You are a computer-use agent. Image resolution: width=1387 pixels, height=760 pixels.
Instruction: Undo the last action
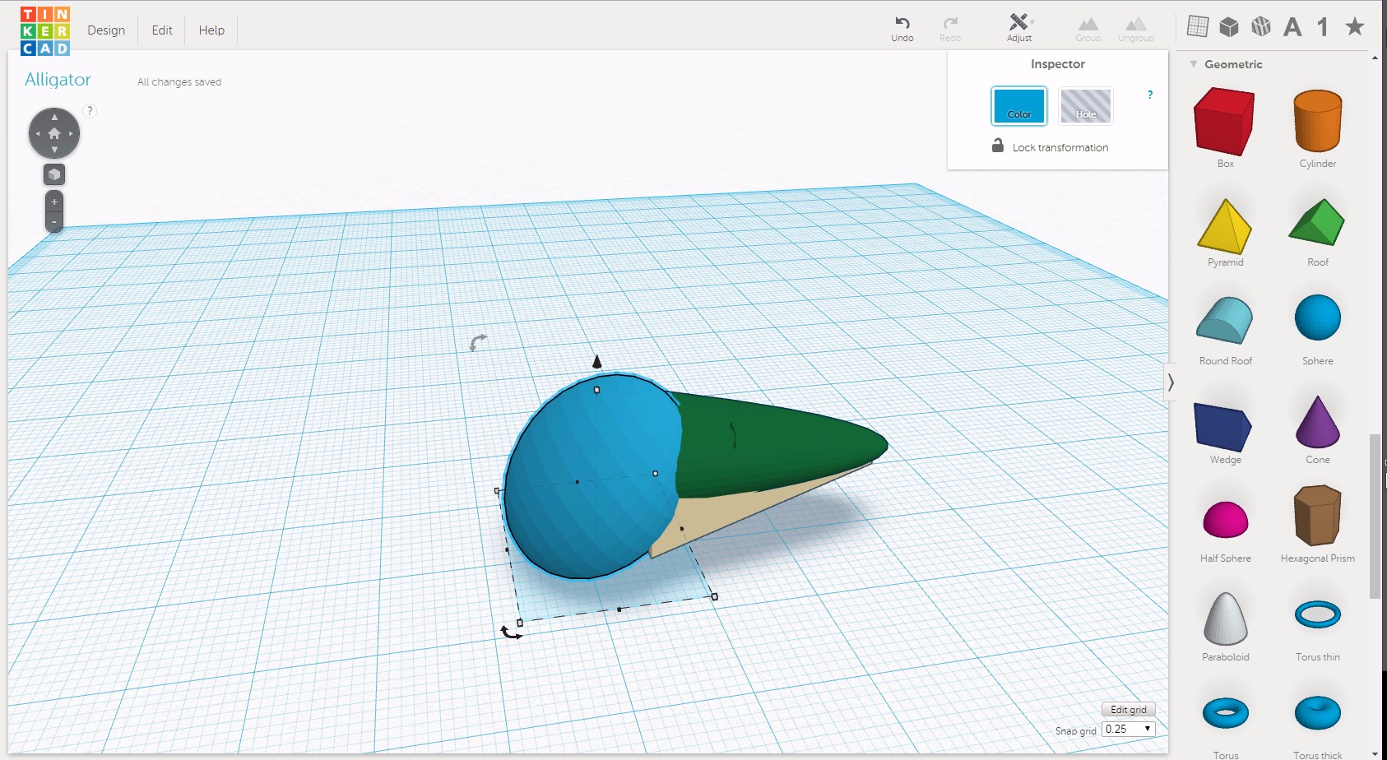[902, 29]
